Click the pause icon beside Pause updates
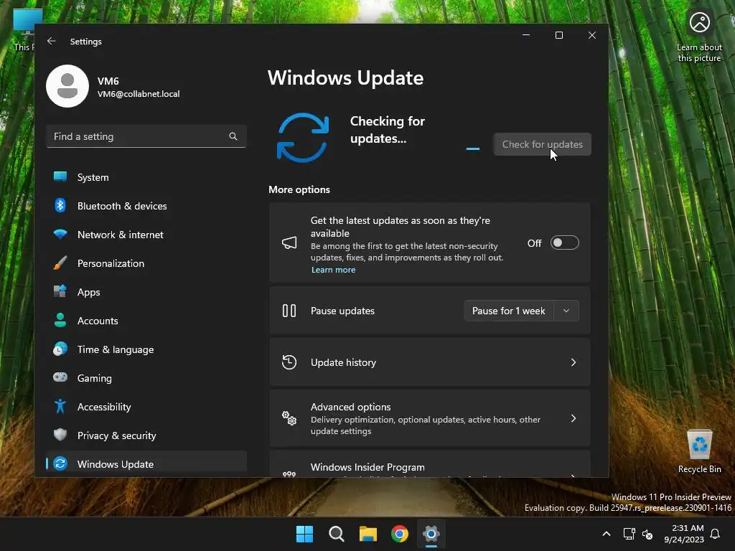The height and width of the screenshot is (551, 735). 289,311
